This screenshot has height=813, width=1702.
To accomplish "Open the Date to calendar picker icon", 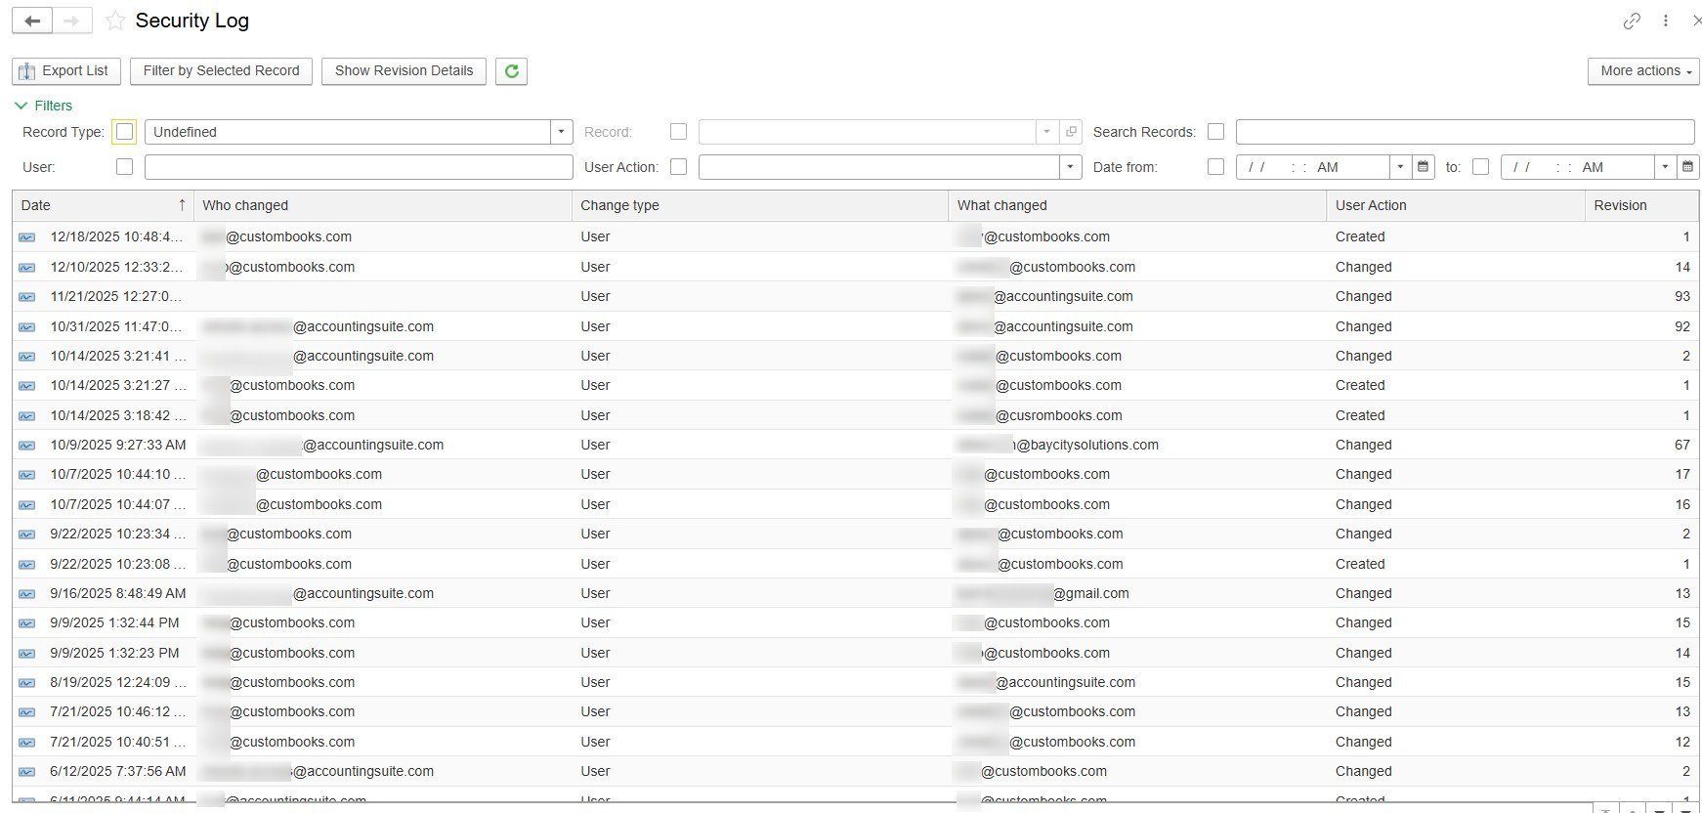I will click(x=1687, y=167).
